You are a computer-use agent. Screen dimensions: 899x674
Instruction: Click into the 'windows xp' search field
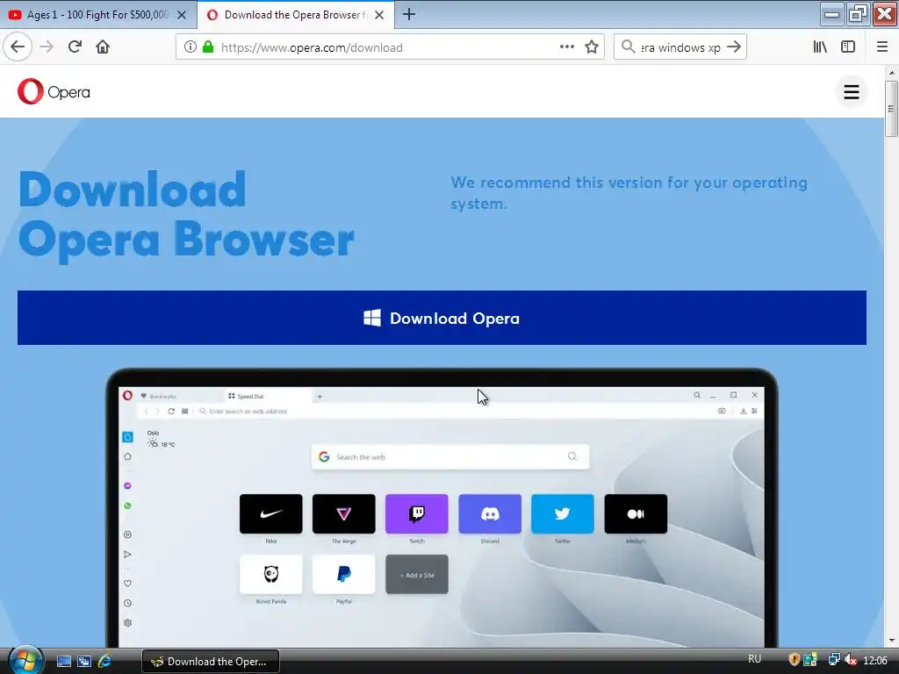point(680,47)
